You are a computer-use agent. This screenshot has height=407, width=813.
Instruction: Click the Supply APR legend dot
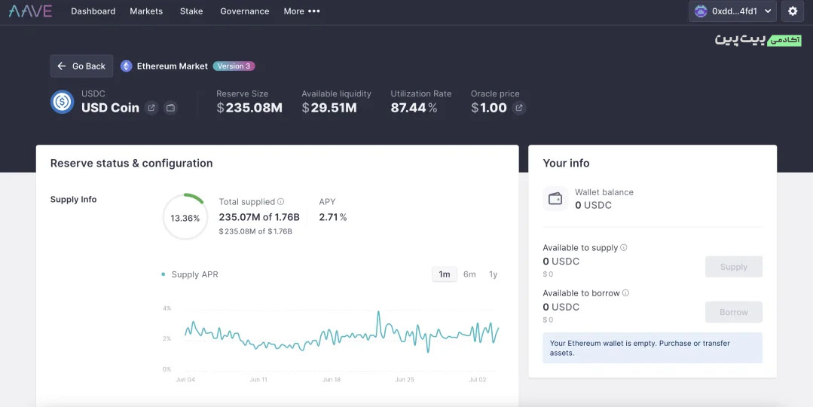(164, 274)
